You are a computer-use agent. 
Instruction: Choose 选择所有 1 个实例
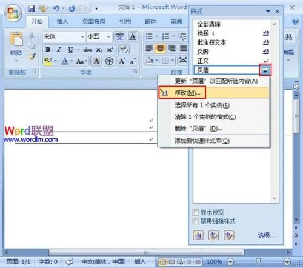(x=214, y=106)
